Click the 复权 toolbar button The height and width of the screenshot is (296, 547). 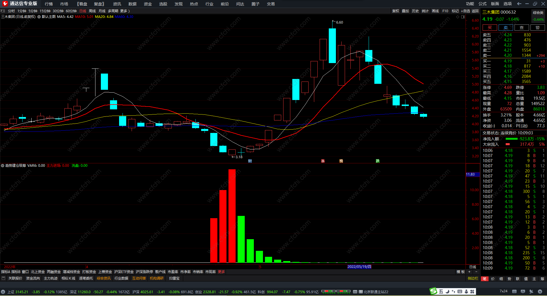396,11
